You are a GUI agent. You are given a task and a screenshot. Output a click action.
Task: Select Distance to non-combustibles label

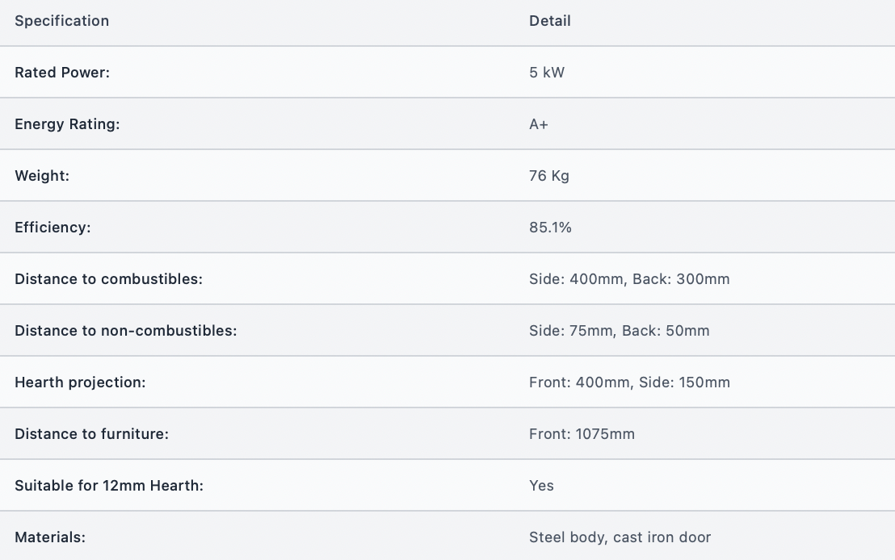click(x=125, y=331)
